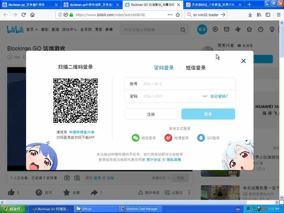This screenshot has height=213, width=284.
Task: Reload the current page
Action: point(24,15)
